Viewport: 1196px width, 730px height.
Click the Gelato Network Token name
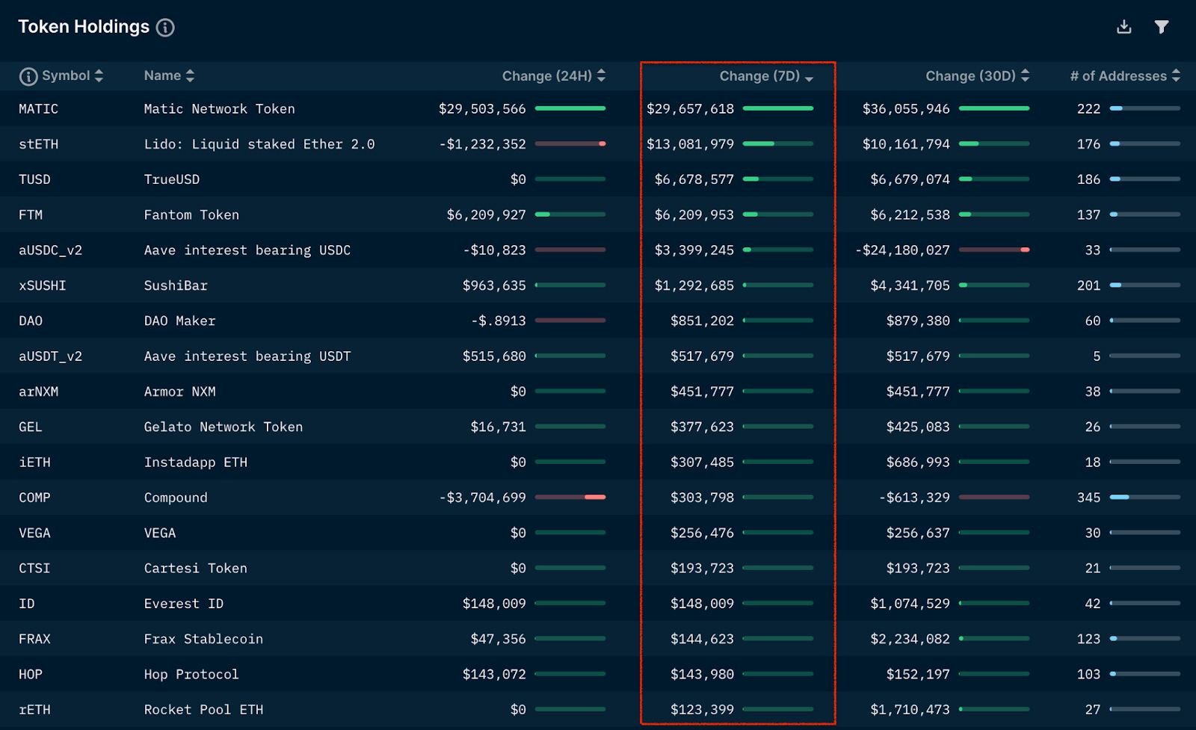[224, 427]
